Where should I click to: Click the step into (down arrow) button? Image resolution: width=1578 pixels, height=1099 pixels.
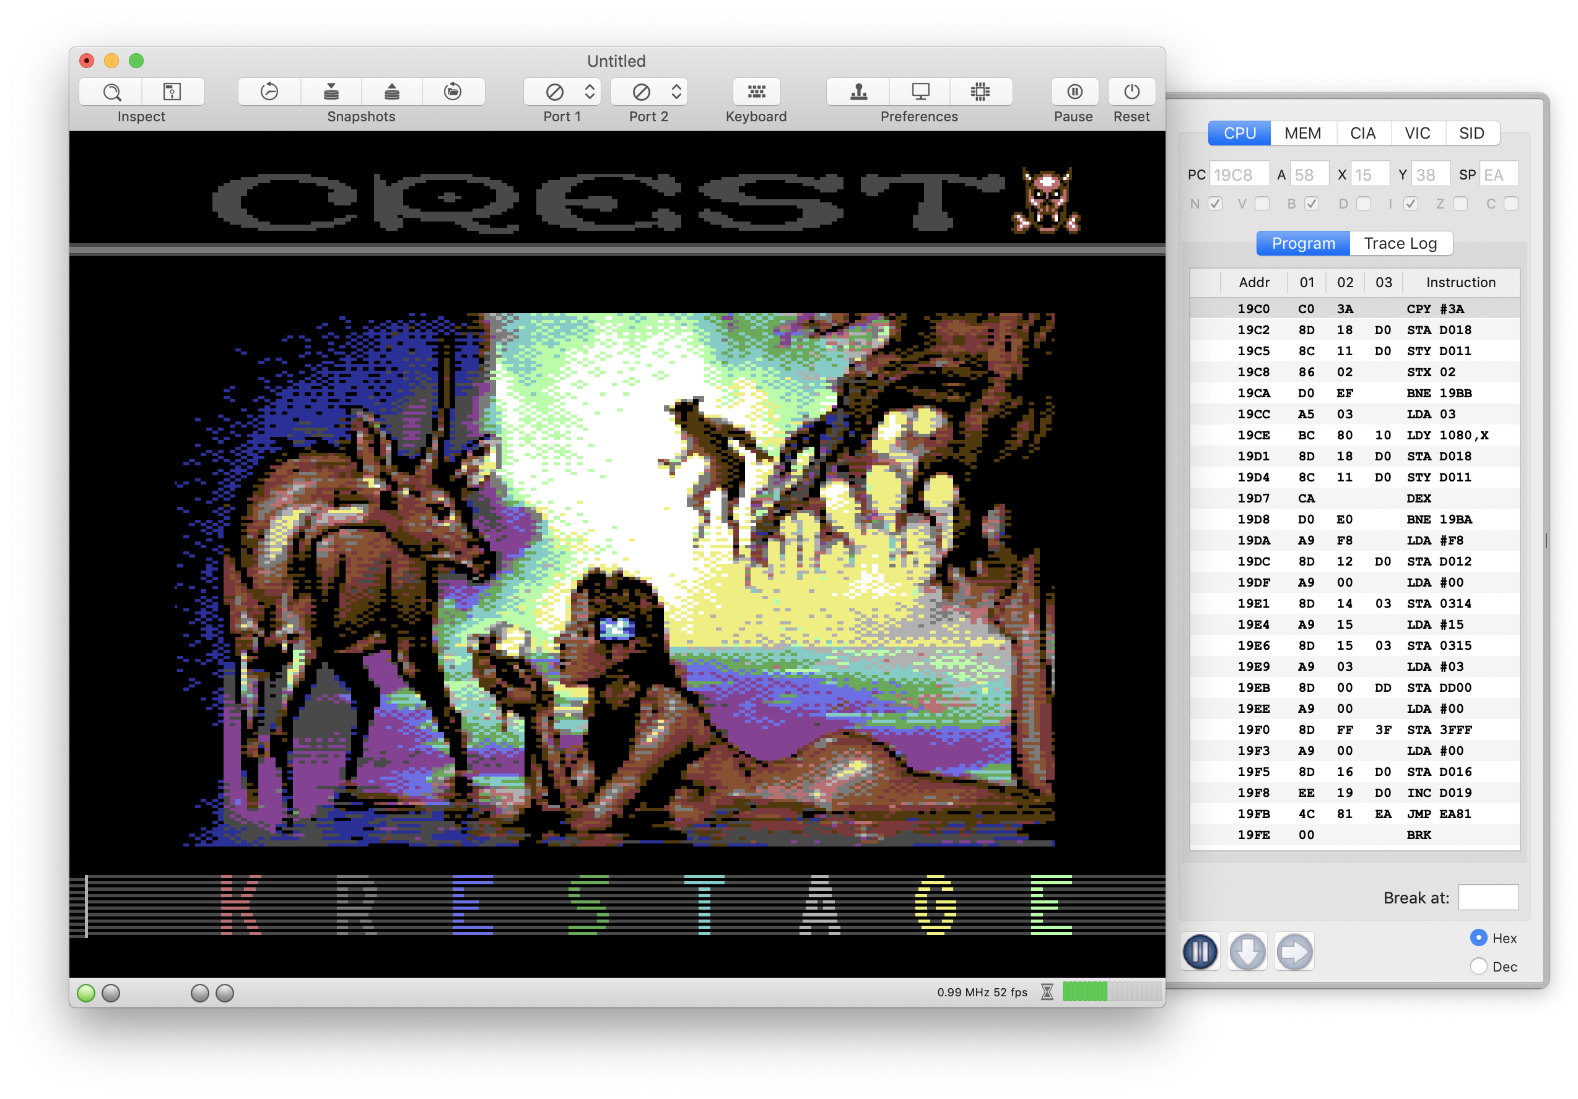(1247, 951)
